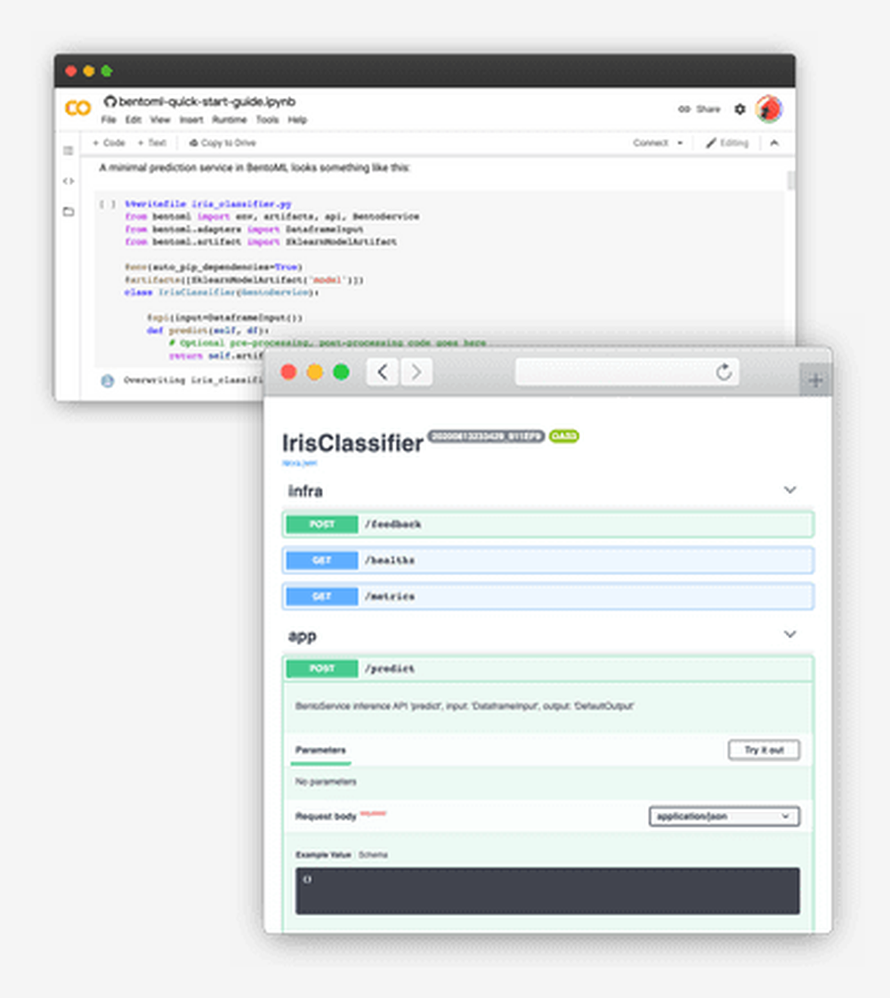890x998 pixels.
Task: Click the dark example value code box
Action: click(x=547, y=891)
